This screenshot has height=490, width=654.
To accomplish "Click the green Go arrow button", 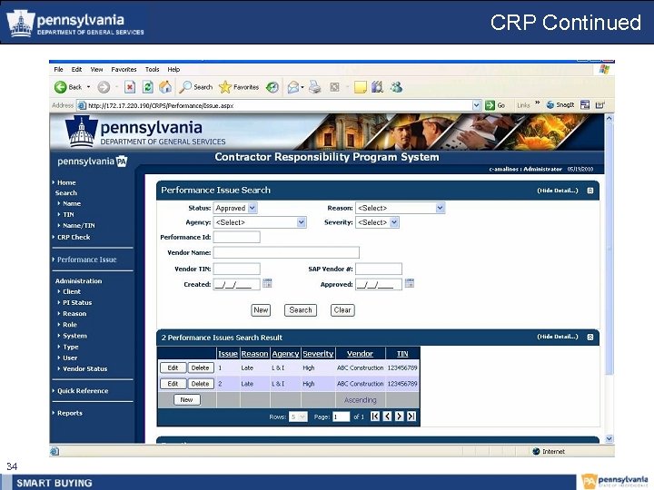I will [x=490, y=105].
